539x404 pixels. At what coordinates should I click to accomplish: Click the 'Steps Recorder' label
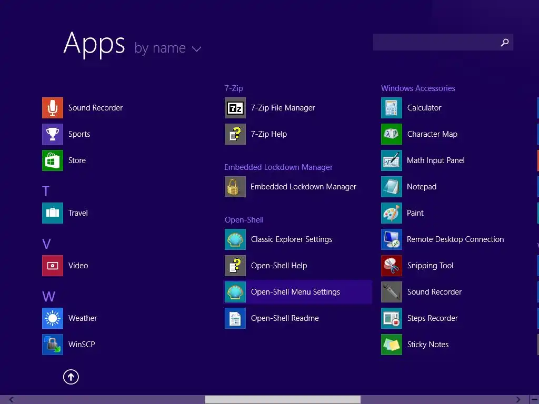433,318
